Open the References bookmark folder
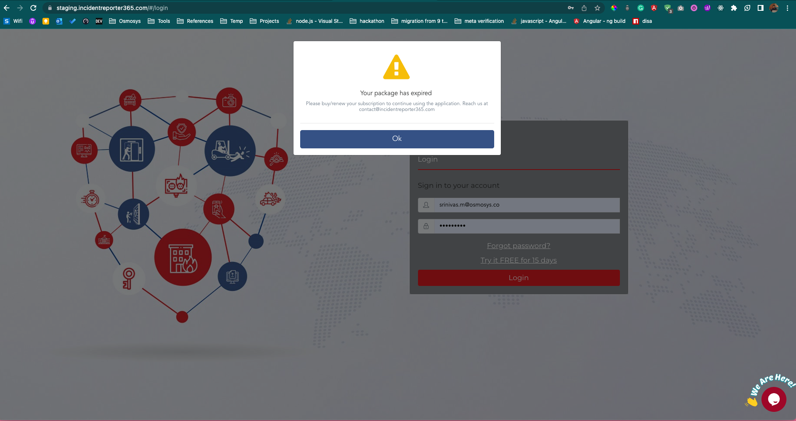This screenshot has height=421, width=796. coord(195,21)
